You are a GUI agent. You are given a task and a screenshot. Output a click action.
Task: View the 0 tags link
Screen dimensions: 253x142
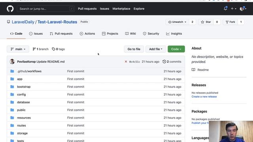(x=59, y=49)
